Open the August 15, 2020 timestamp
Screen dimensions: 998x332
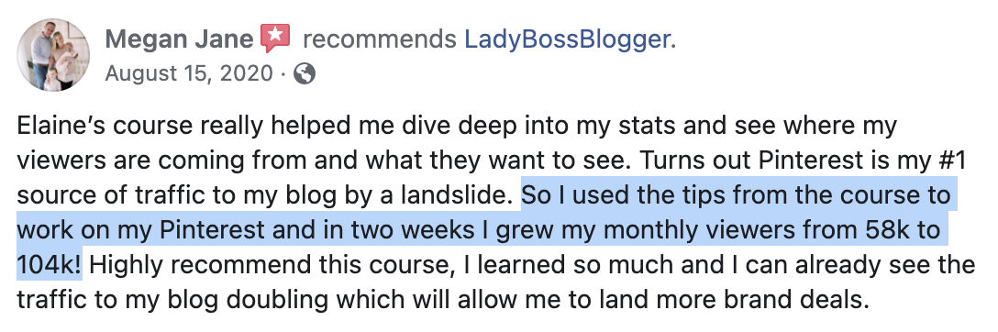188,74
